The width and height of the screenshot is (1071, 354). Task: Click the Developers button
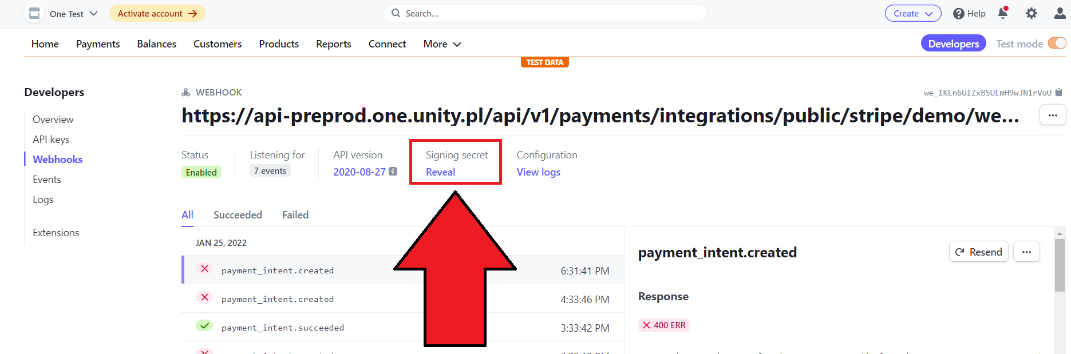(x=954, y=43)
